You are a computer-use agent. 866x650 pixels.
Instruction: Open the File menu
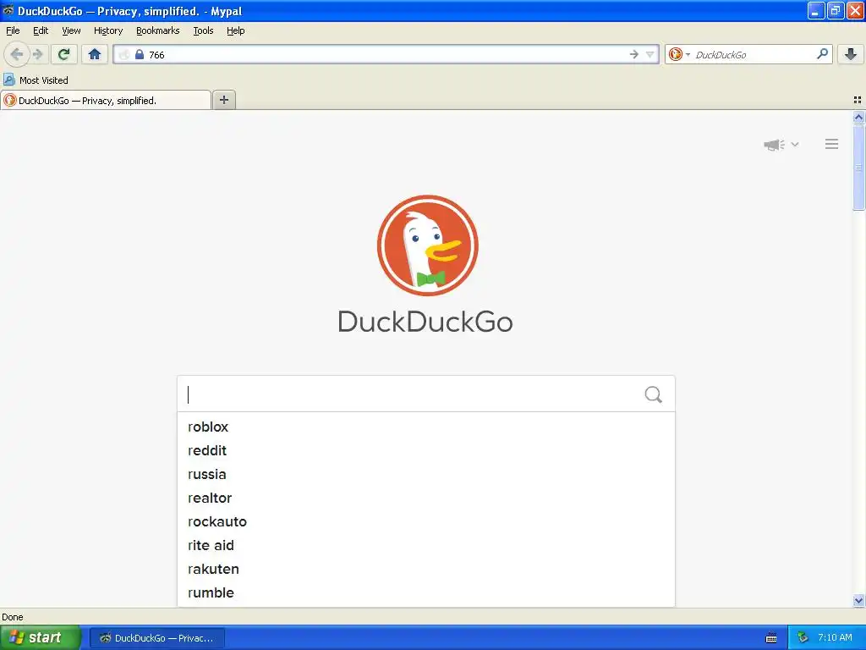click(x=13, y=31)
